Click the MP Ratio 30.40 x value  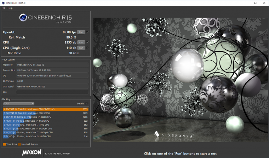[74, 53]
